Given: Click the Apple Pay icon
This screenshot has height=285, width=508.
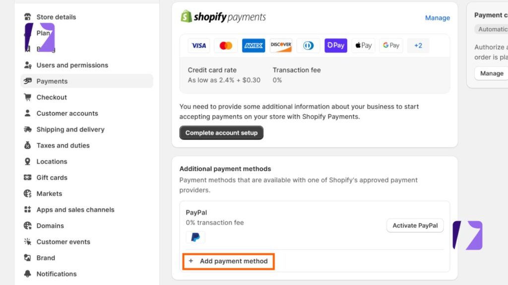Looking at the screenshot, I should pyautogui.click(x=363, y=45).
